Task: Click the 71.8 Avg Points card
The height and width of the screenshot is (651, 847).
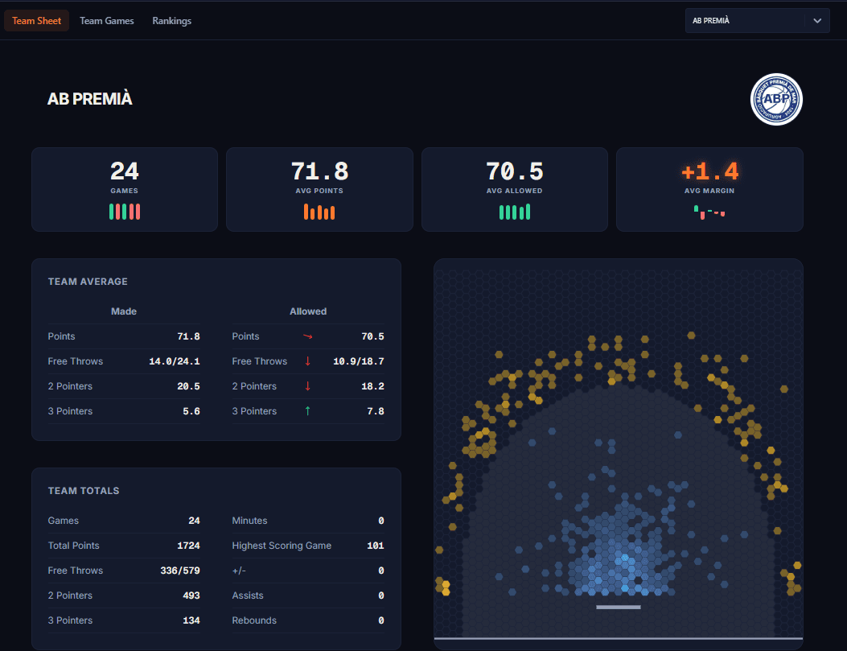Action: (320, 190)
